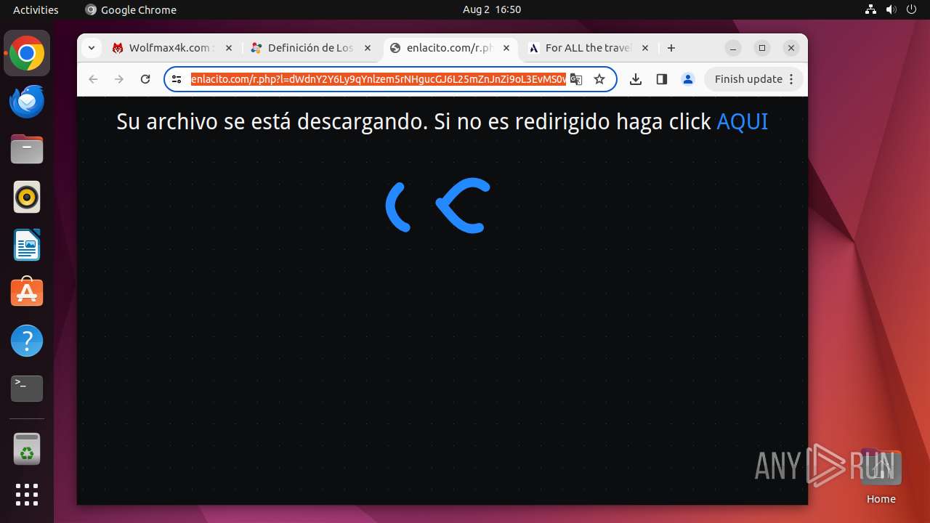Image resolution: width=930 pixels, height=523 pixels.
Task: Open the Home folder on desktop
Action: (881, 477)
